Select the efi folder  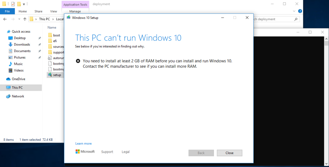tap(56, 41)
